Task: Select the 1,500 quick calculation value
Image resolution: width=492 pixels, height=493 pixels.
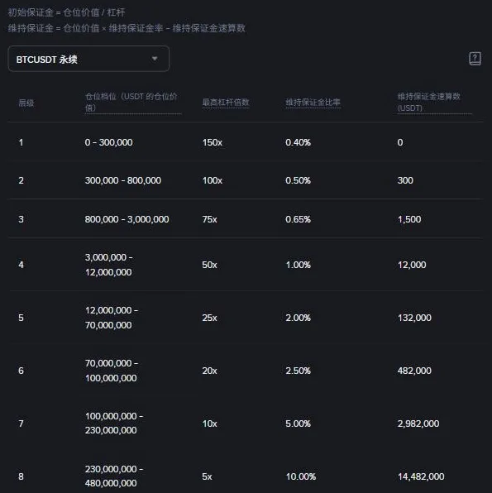Action: tap(409, 219)
